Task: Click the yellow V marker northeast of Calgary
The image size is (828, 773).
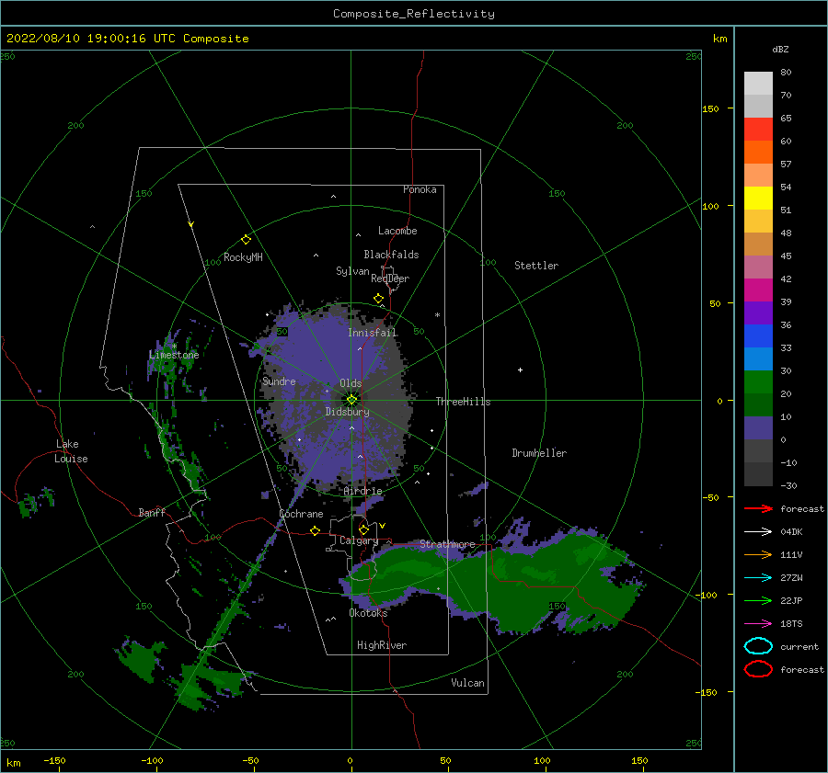Action: pos(382,526)
